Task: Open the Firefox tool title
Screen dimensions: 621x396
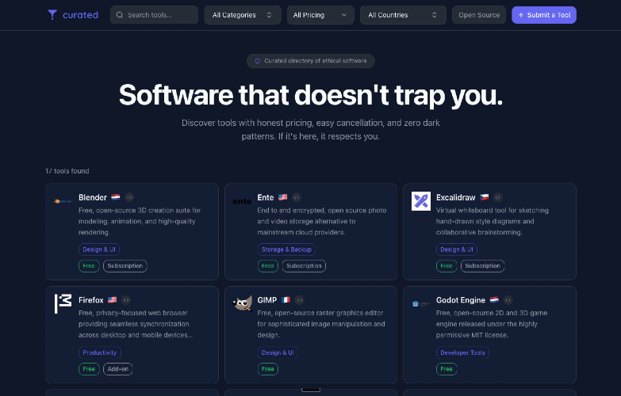Action: point(90,300)
